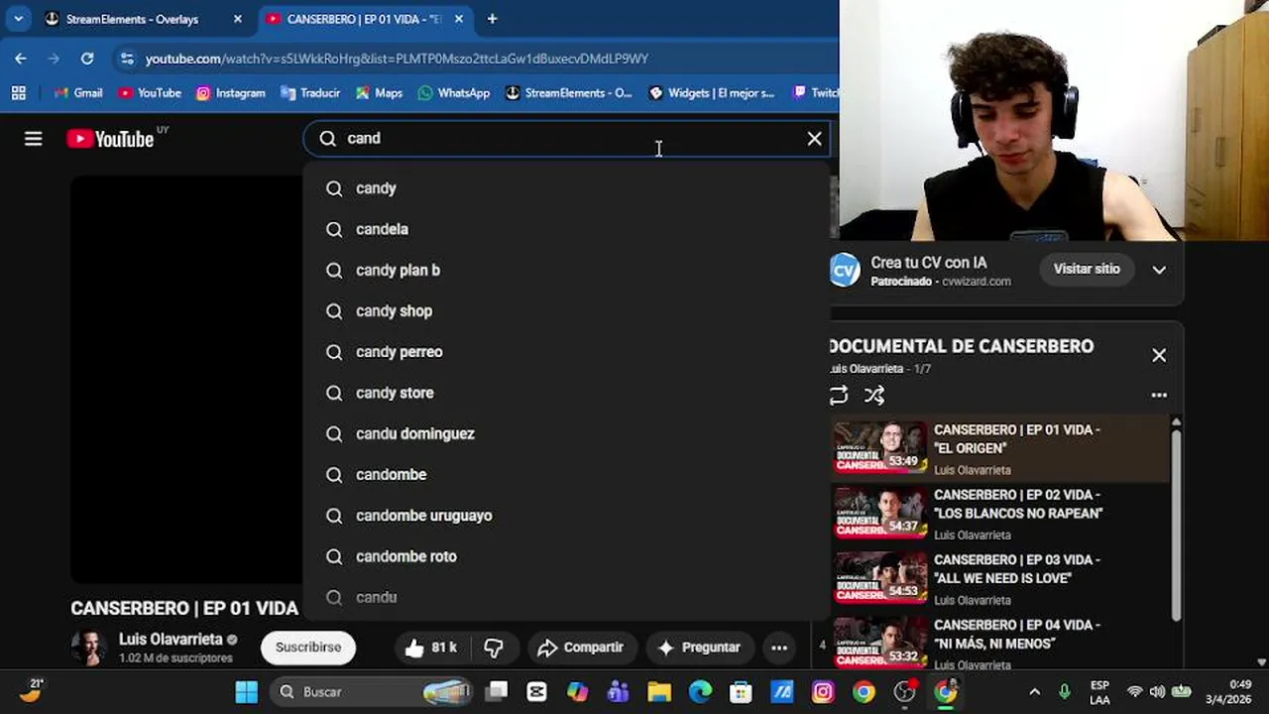Viewport: 1269px width, 714px height.
Task: Open File Explorer from the taskbar
Action: point(659,692)
